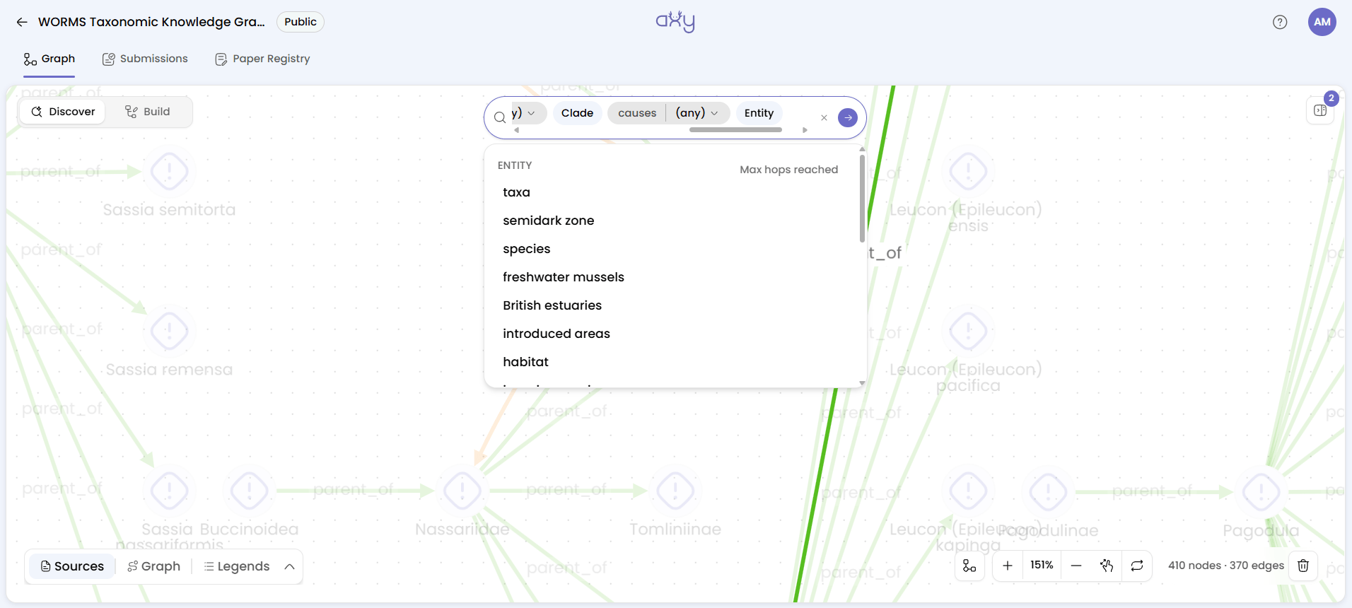Zoom in with the plus button
The image size is (1352, 608).
point(1008,566)
